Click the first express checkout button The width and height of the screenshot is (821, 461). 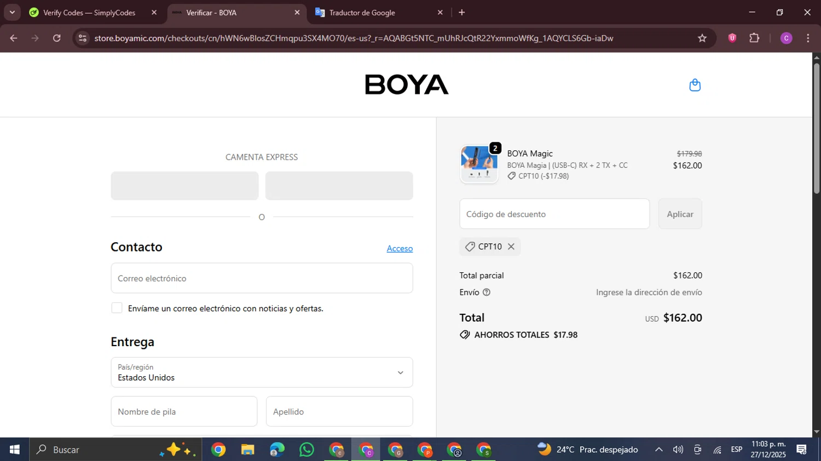click(184, 186)
